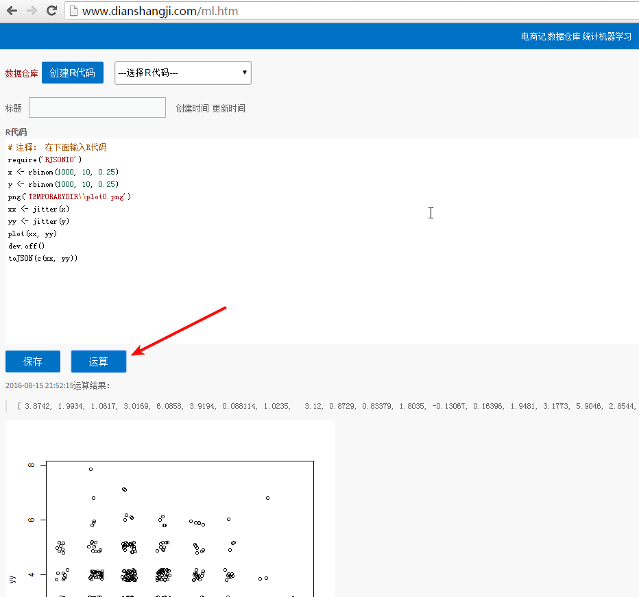Image resolution: width=639 pixels, height=597 pixels.
Task: Click the code line xx <- jitter(x)
Action: (38, 209)
